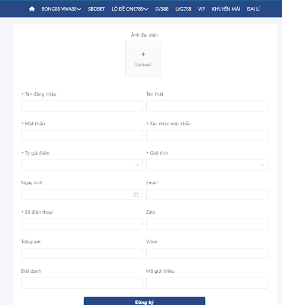This screenshot has width=282, height=305.
Task: Focus the Email text box
Action: pos(207,195)
